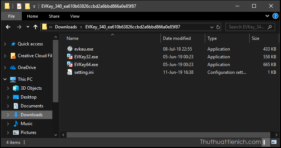Click the evkau.exe file icon

[70, 49]
